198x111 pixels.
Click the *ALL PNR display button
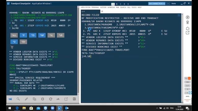[x=14, y=35]
